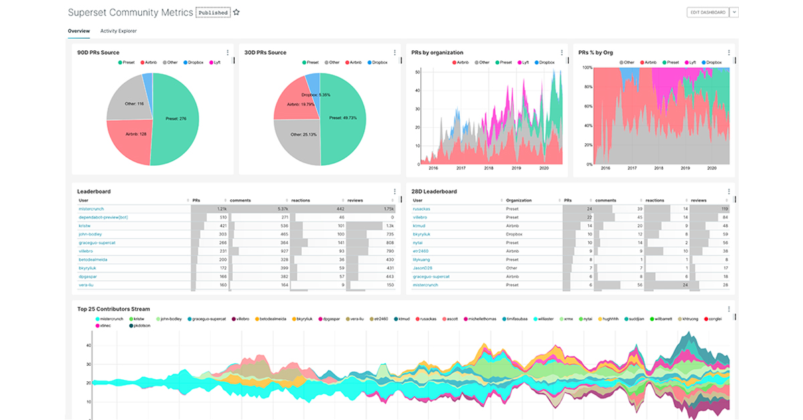The width and height of the screenshot is (803, 420).
Task: Favorite the dashboard with the star icon
Action: [x=236, y=13]
